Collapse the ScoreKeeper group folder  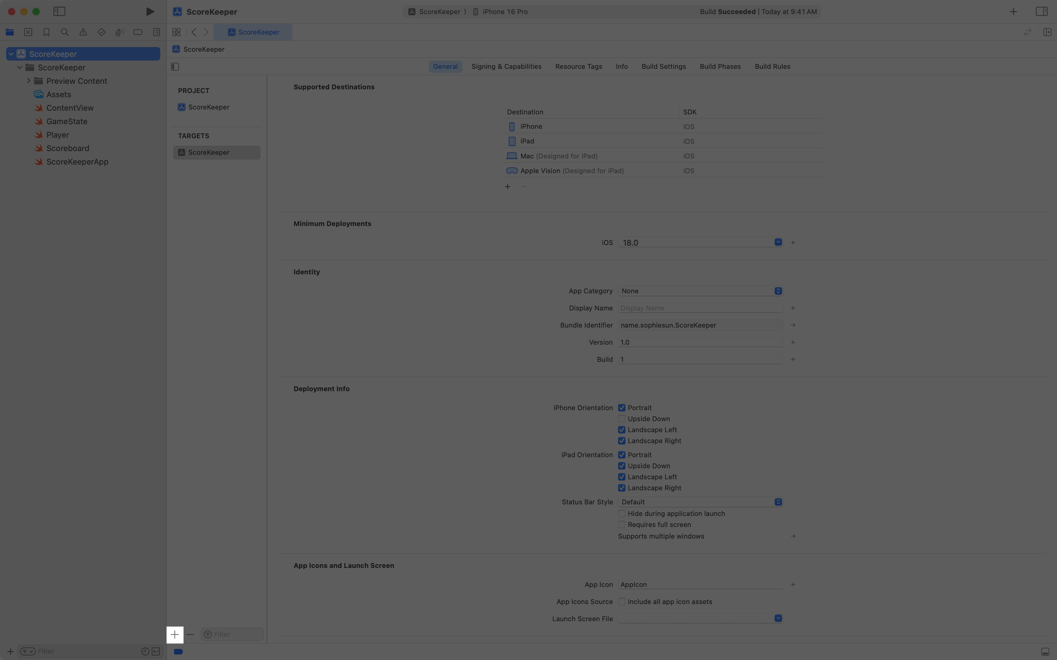point(20,68)
